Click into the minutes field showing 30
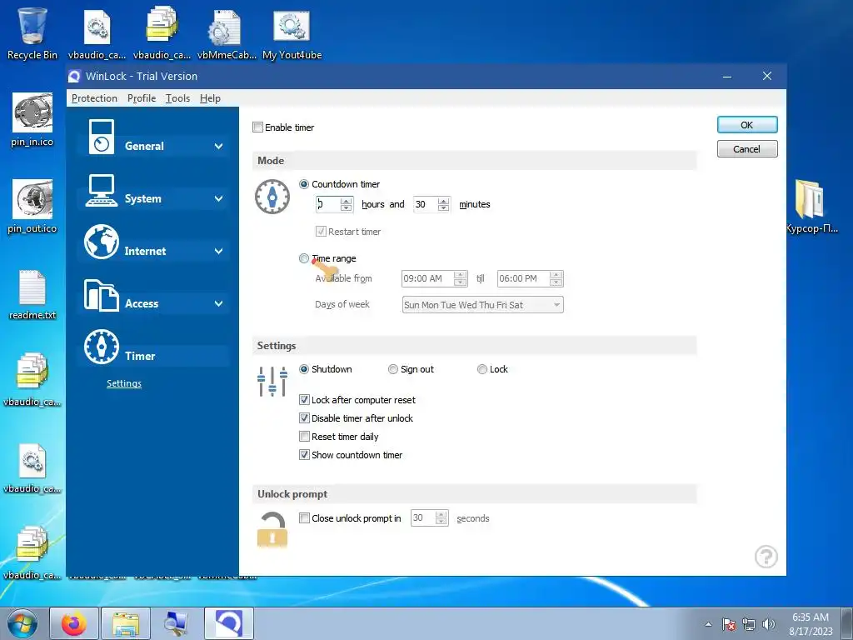The height and width of the screenshot is (640, 853). pos(426,205)
